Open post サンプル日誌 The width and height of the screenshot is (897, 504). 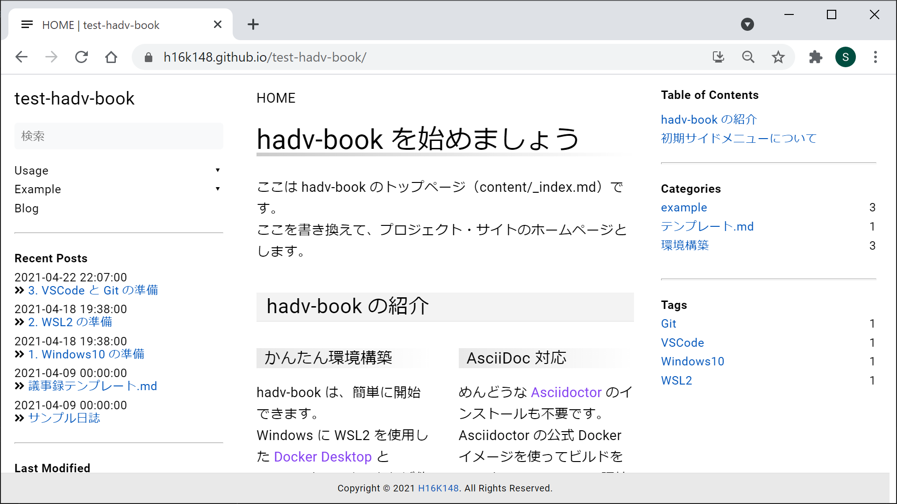[x=64, y=418]
